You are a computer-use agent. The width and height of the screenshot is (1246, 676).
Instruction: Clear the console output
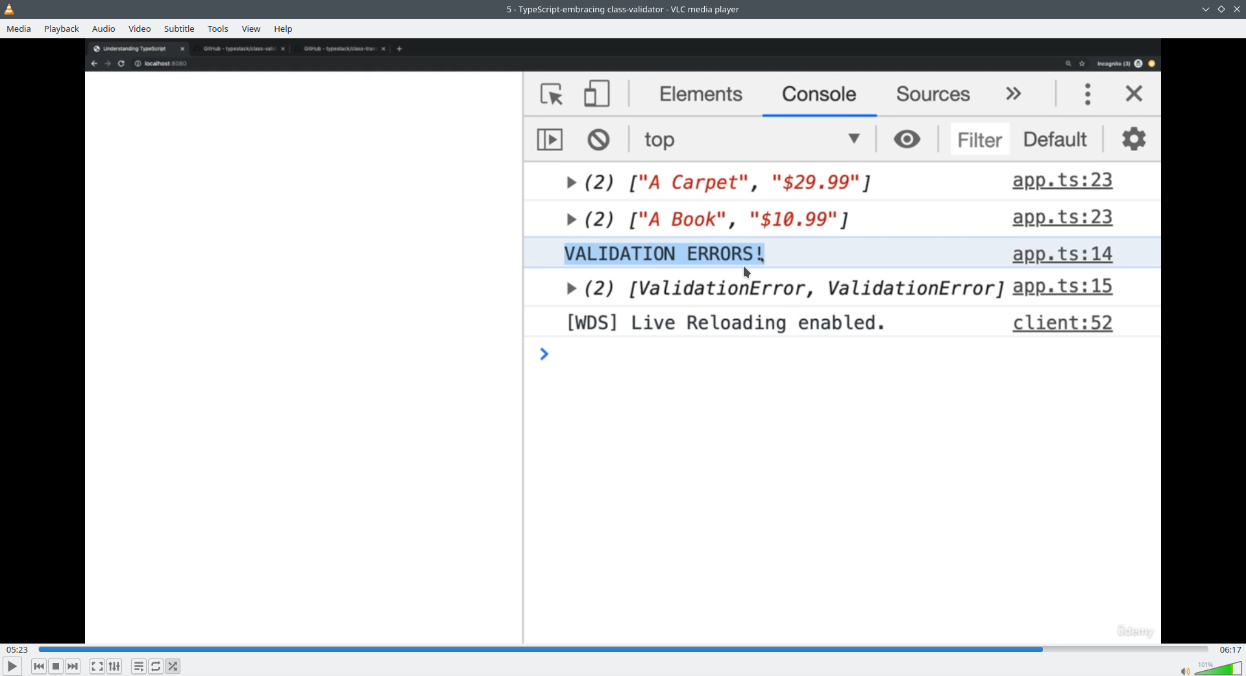[x=598, y=139]
